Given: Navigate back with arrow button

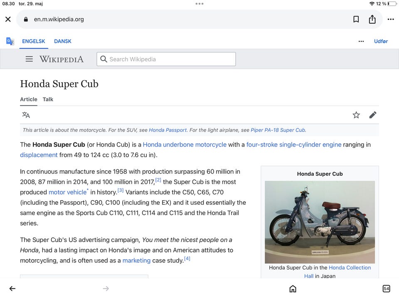Looking at the screenshot, I should pyautogui.click(x=12, y=289).
